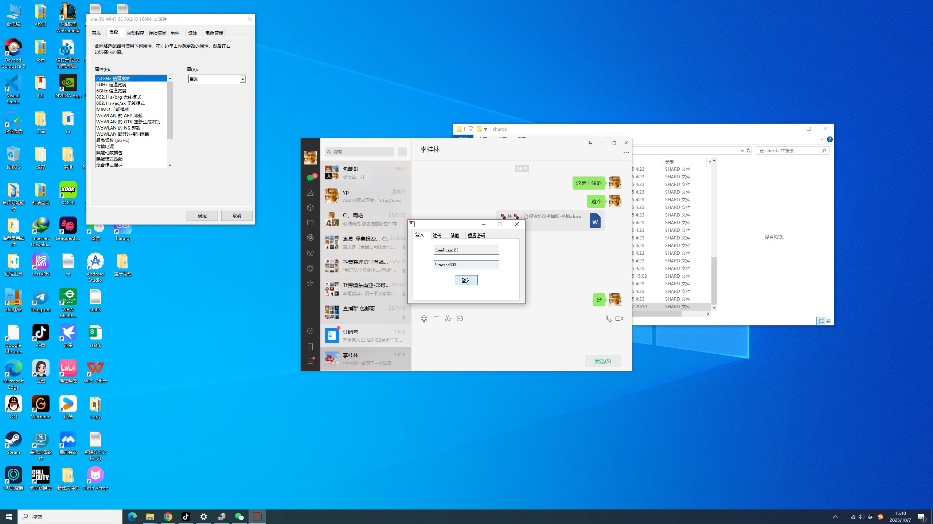This screenshot has height=524, width=933.
Task: Select the 註冊 tab in login dialog
Action: (x=437, y=235)
